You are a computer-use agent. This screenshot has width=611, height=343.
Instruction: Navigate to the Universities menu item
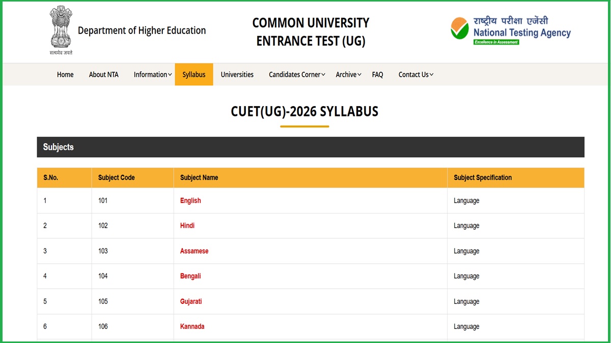click(x=237, y=75)
